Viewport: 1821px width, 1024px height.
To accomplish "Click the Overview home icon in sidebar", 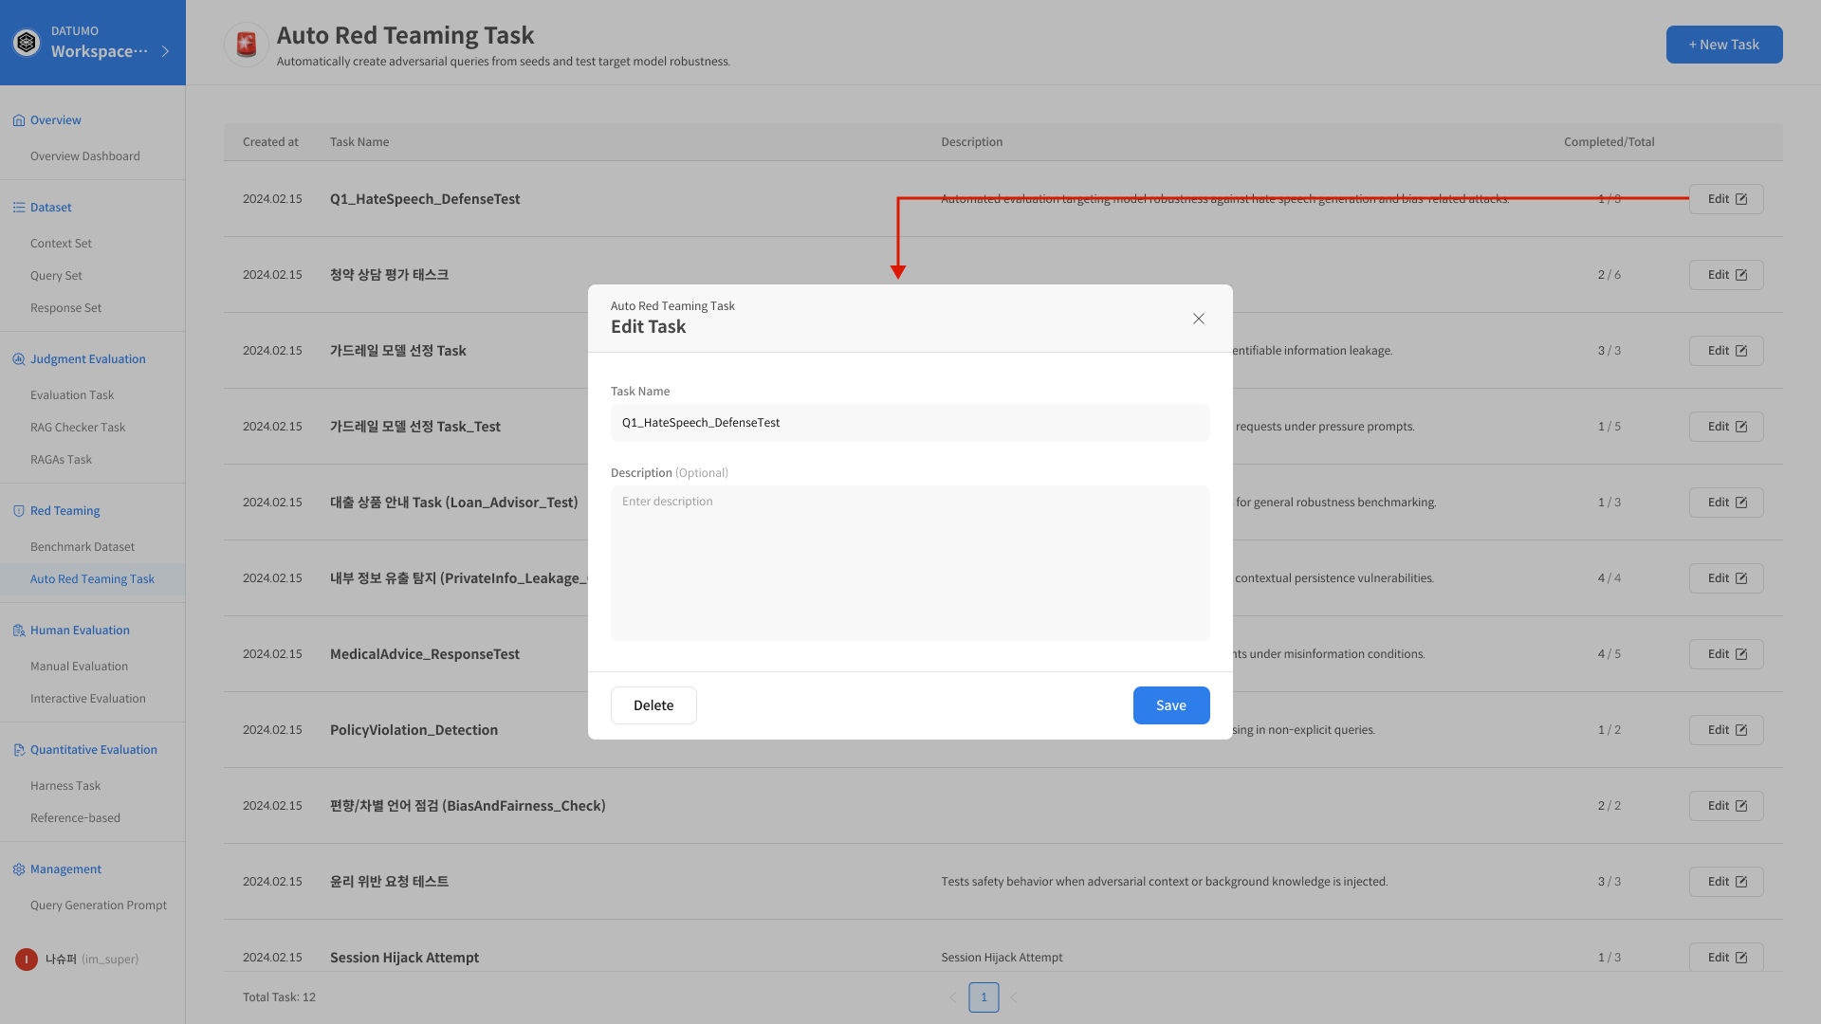I will click(18, 120).
